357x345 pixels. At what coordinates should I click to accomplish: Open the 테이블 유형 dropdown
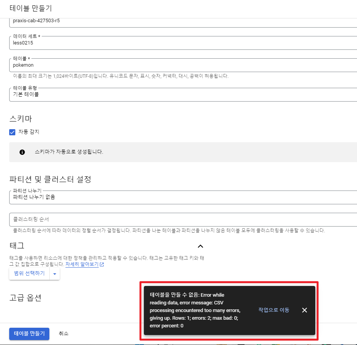click(183, 95)
